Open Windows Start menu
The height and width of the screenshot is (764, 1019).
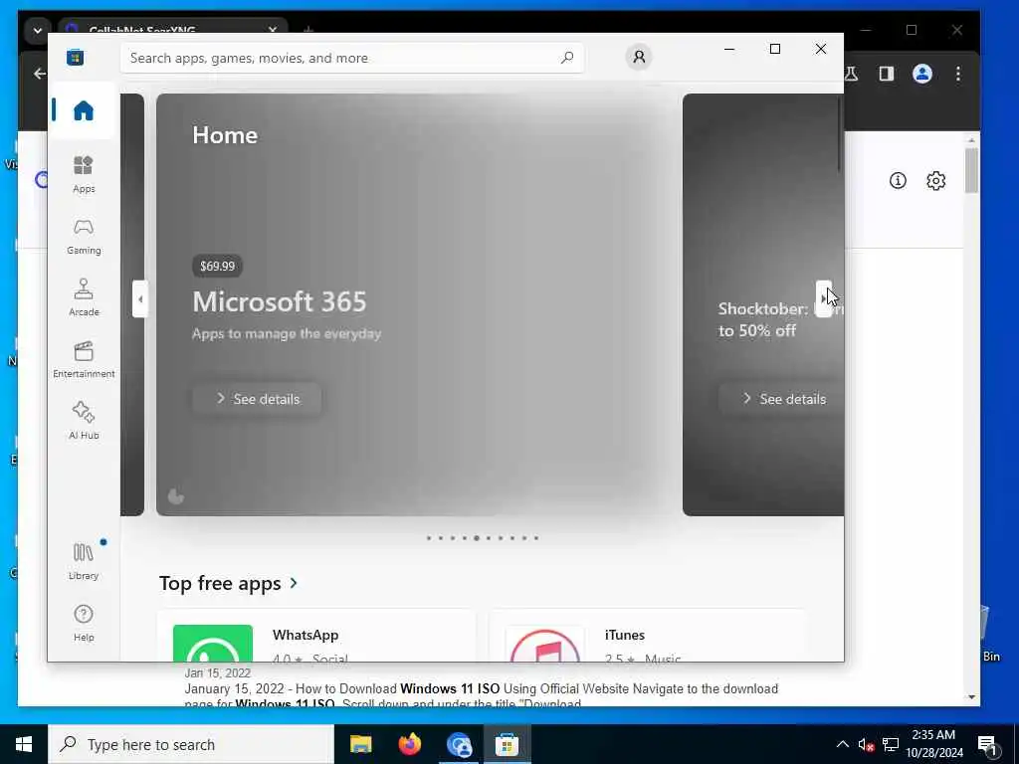24,744
